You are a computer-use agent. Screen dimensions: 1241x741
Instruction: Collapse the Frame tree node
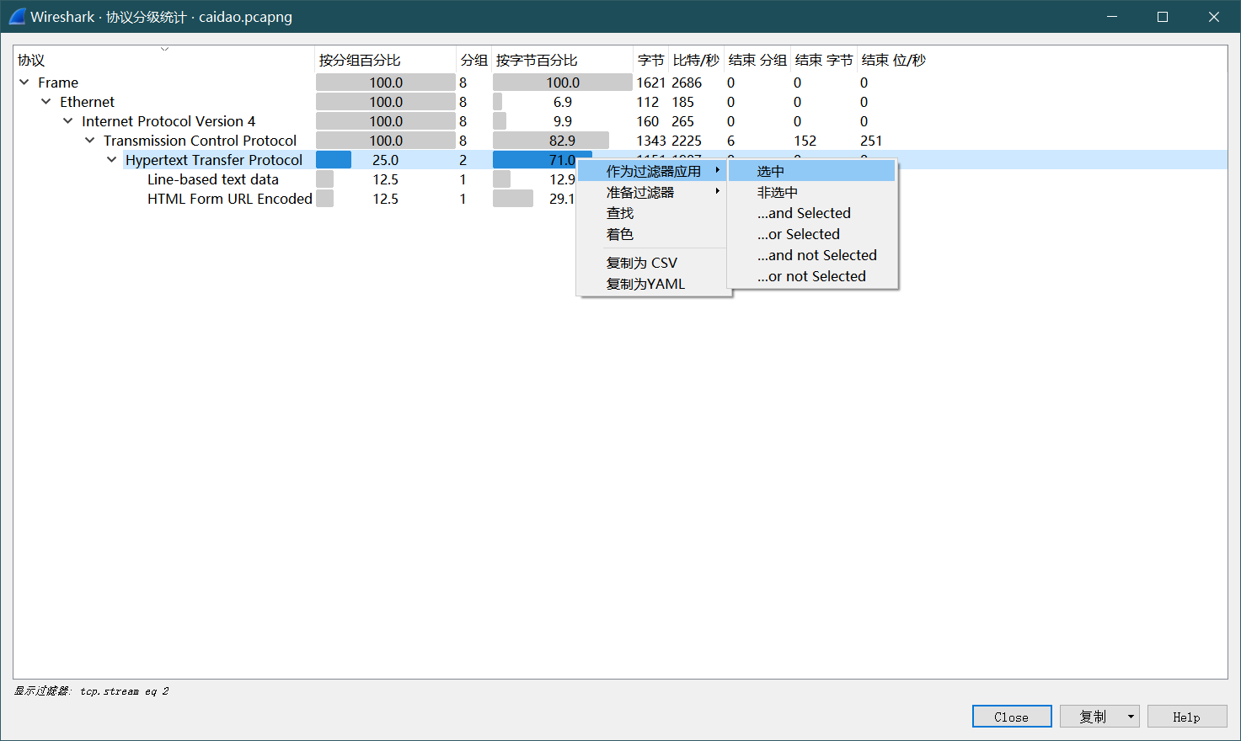coord(24,83)
